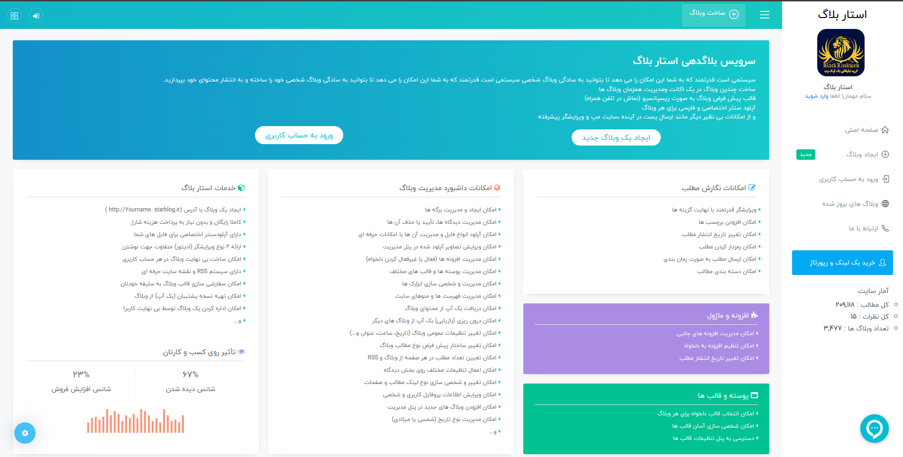This screenshot has width=903, height=457.
Task: Select امکان رمزدار کردن مطلب item
Action: [x=728, y=247]
